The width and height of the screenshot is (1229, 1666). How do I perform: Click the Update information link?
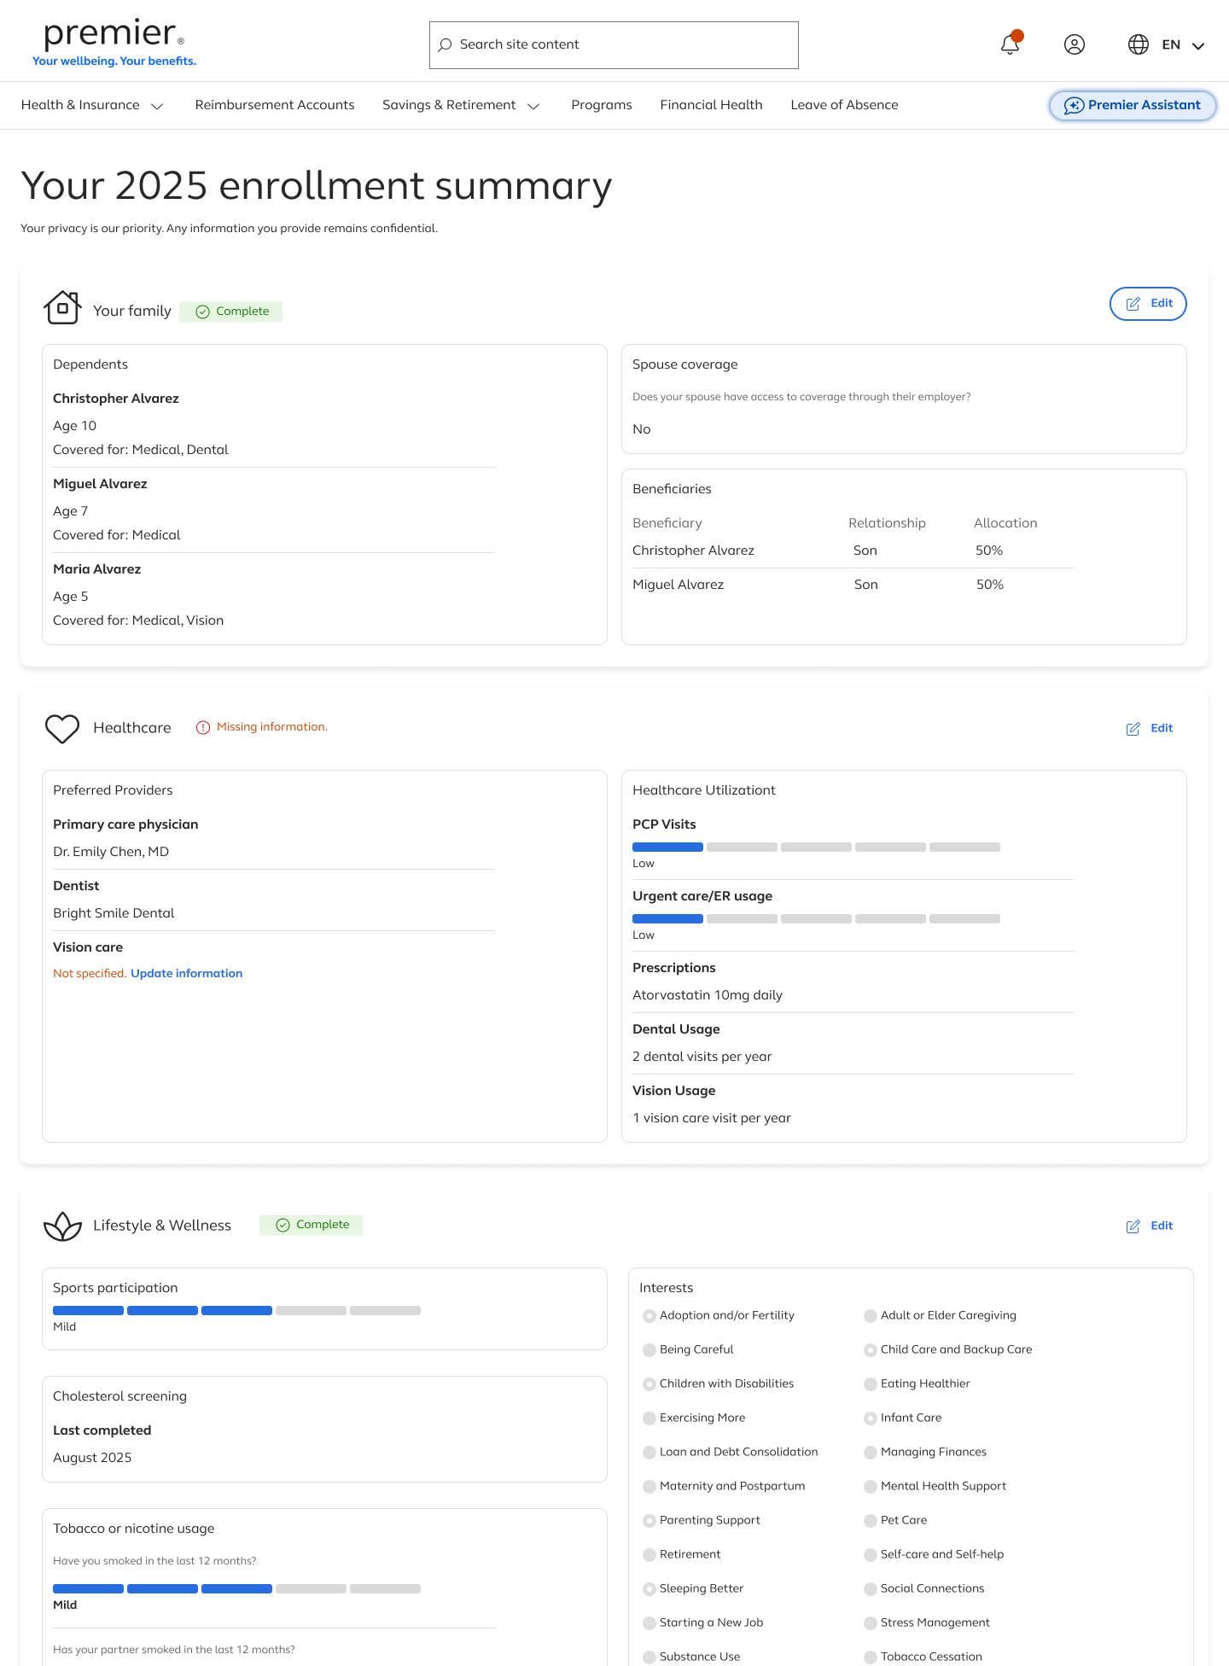pyautogui.click(x=186, y=973)
